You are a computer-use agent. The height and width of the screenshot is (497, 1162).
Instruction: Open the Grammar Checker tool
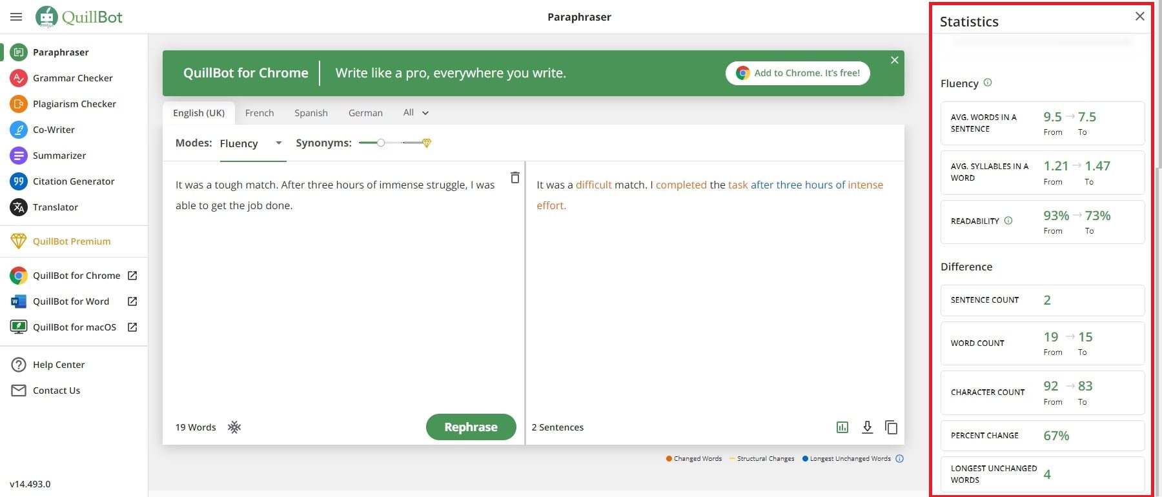pyautogui.click(x=72, y=78)
